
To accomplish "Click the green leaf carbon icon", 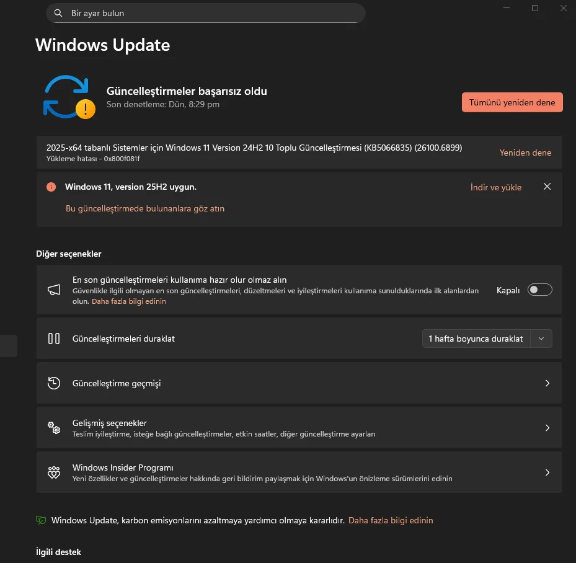I will (41, 520).
